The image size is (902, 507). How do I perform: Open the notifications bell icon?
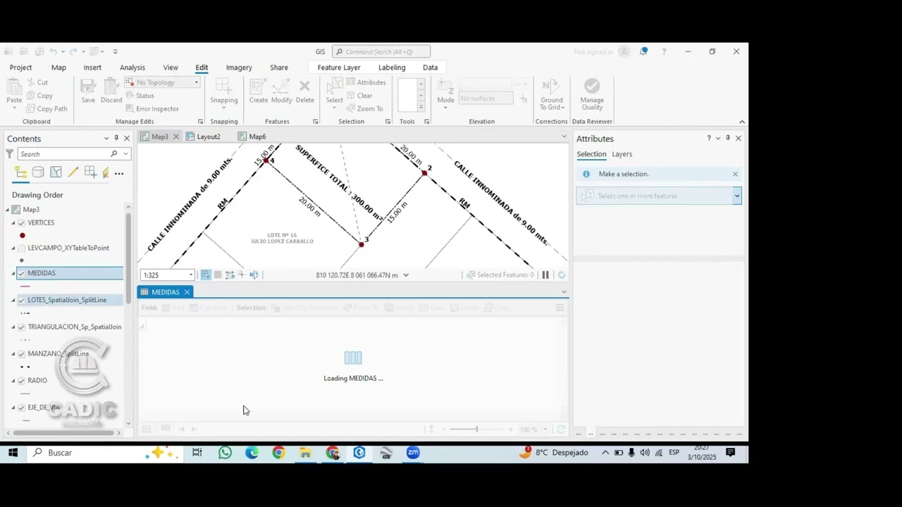643,51
